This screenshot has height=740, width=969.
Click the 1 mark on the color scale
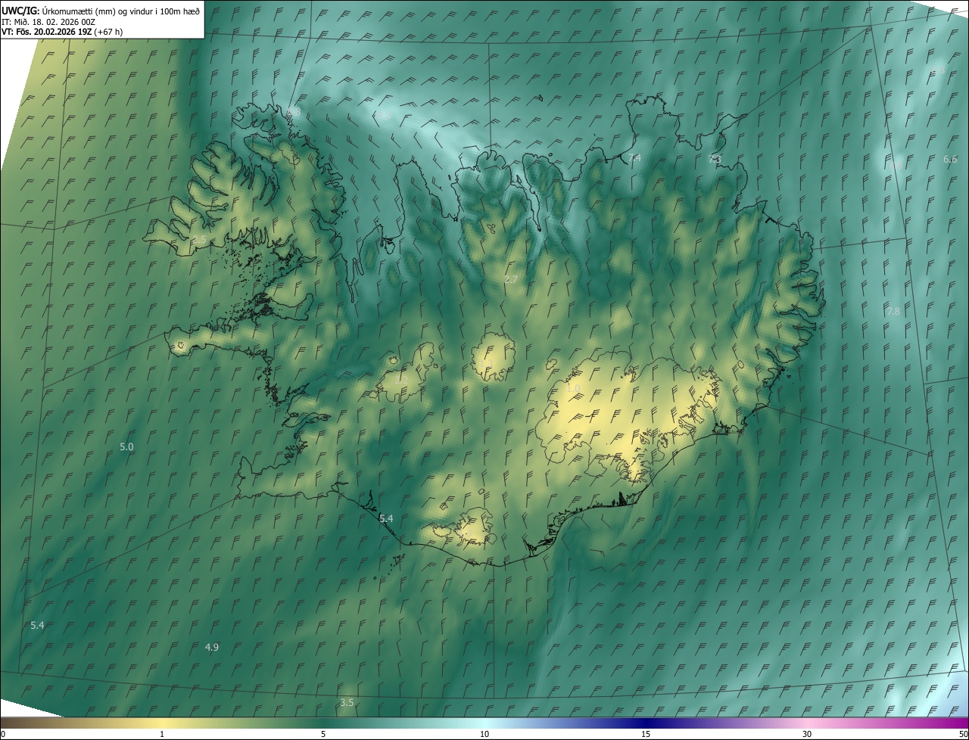coord(162,734)
